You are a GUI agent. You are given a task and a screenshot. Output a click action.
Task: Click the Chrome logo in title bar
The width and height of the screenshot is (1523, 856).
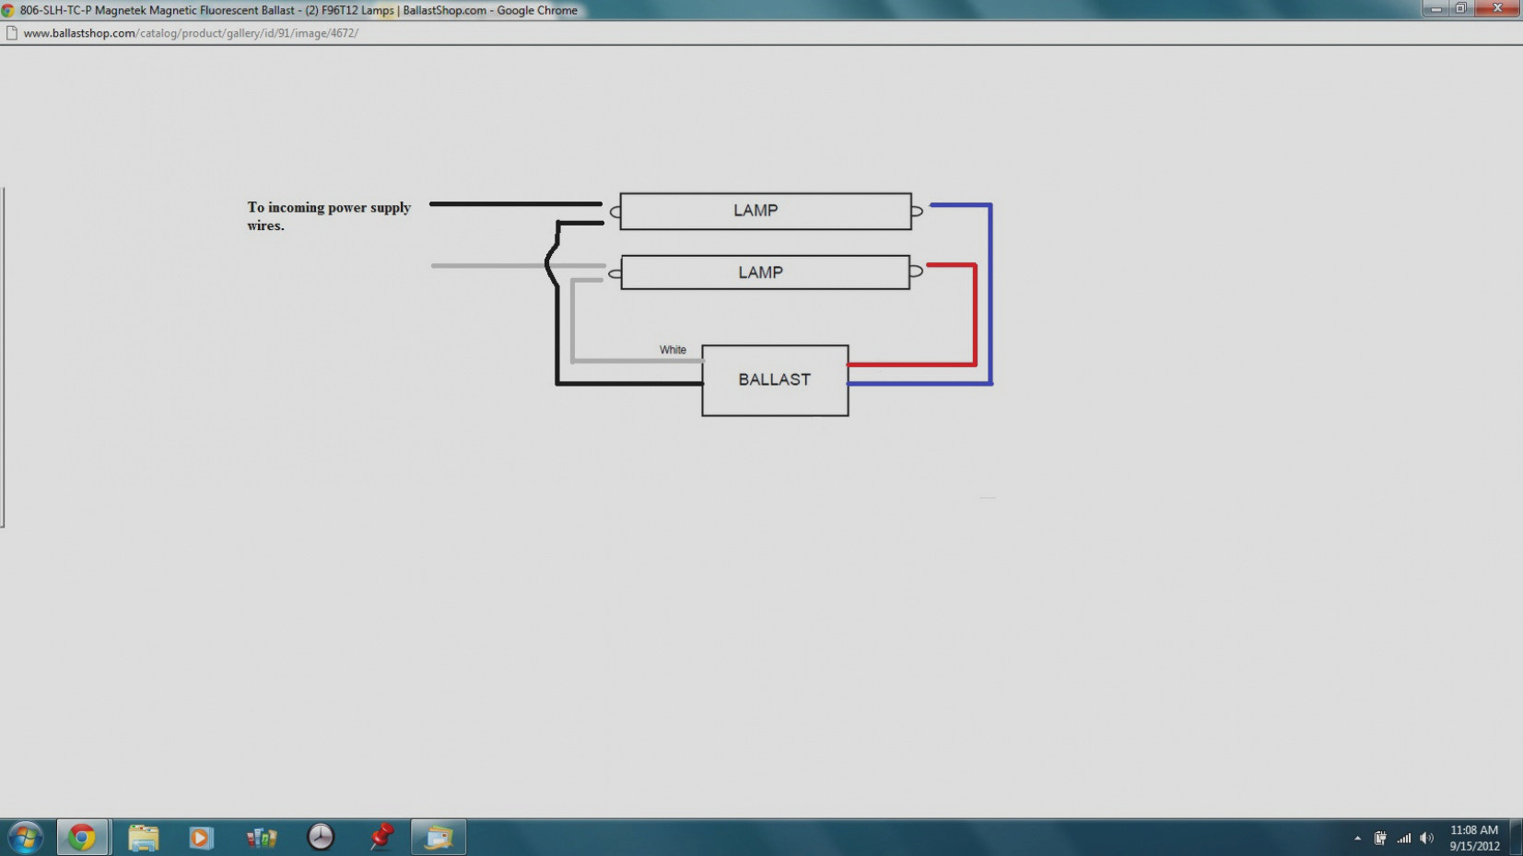(x=8, y=10)
